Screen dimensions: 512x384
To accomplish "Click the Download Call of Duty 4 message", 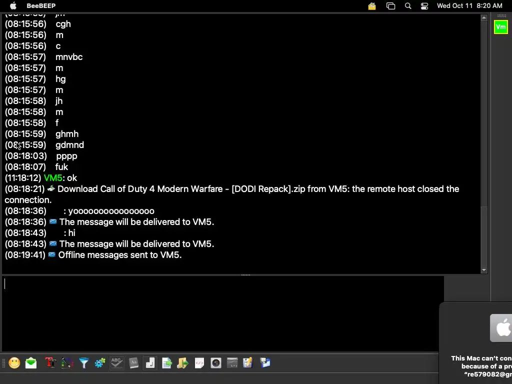I will click(x=232, y=194).
